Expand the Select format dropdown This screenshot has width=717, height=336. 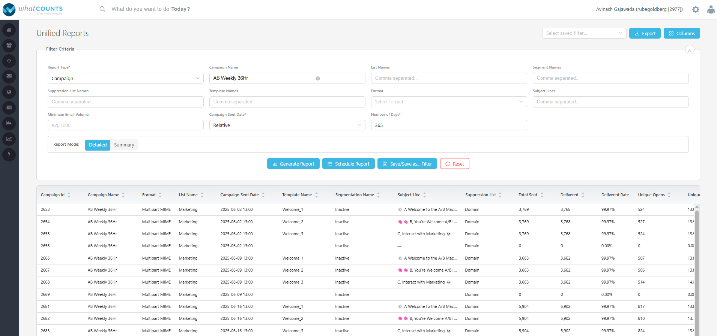[449, 102]
